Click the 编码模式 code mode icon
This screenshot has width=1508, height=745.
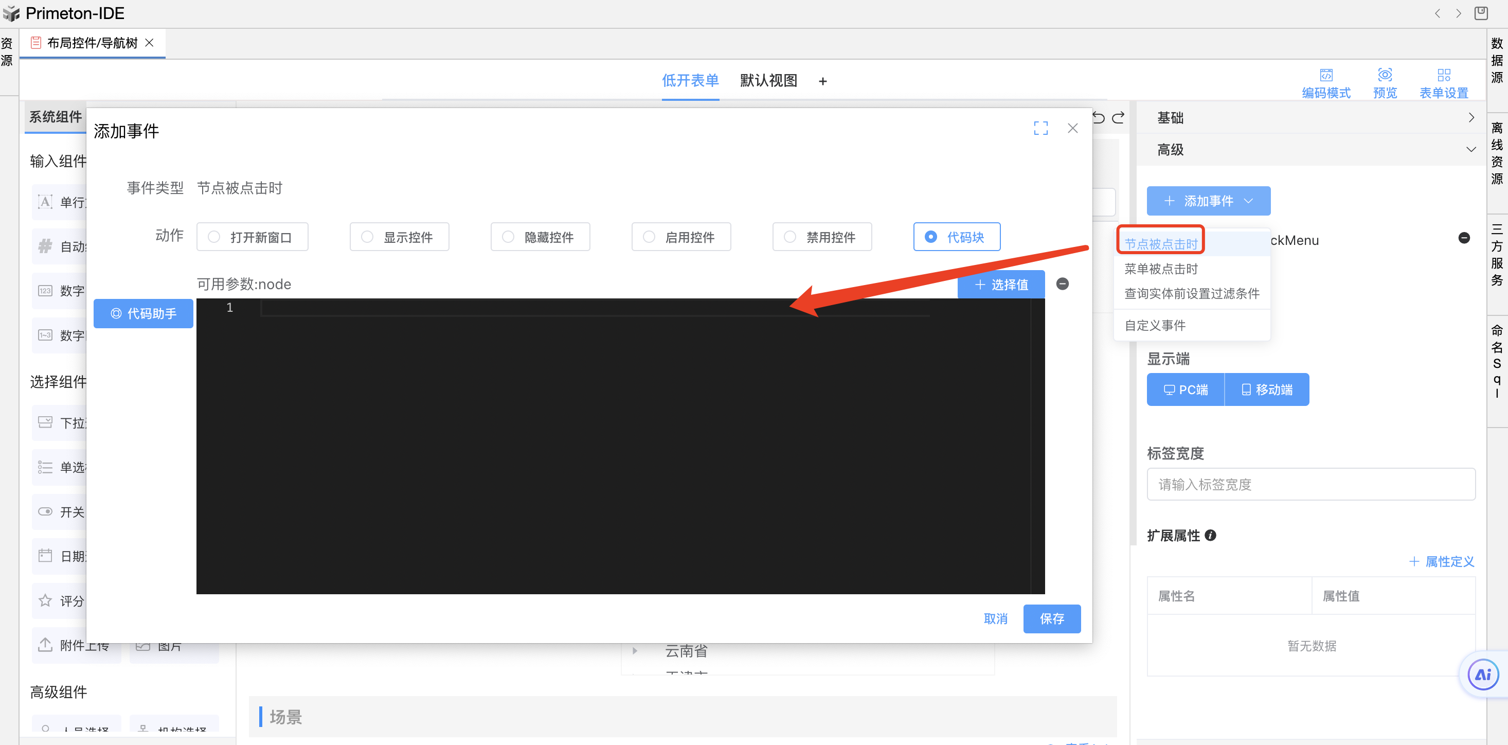coord(1326,75)
